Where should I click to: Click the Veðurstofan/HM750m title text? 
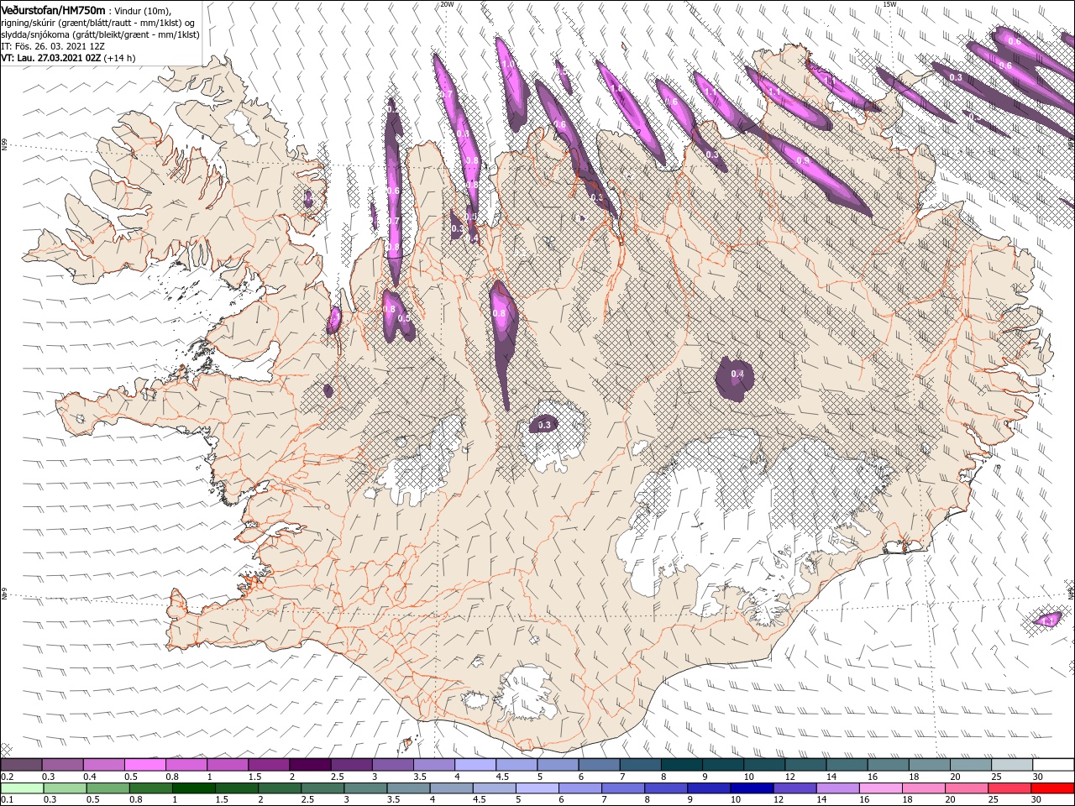pos(53,9)
